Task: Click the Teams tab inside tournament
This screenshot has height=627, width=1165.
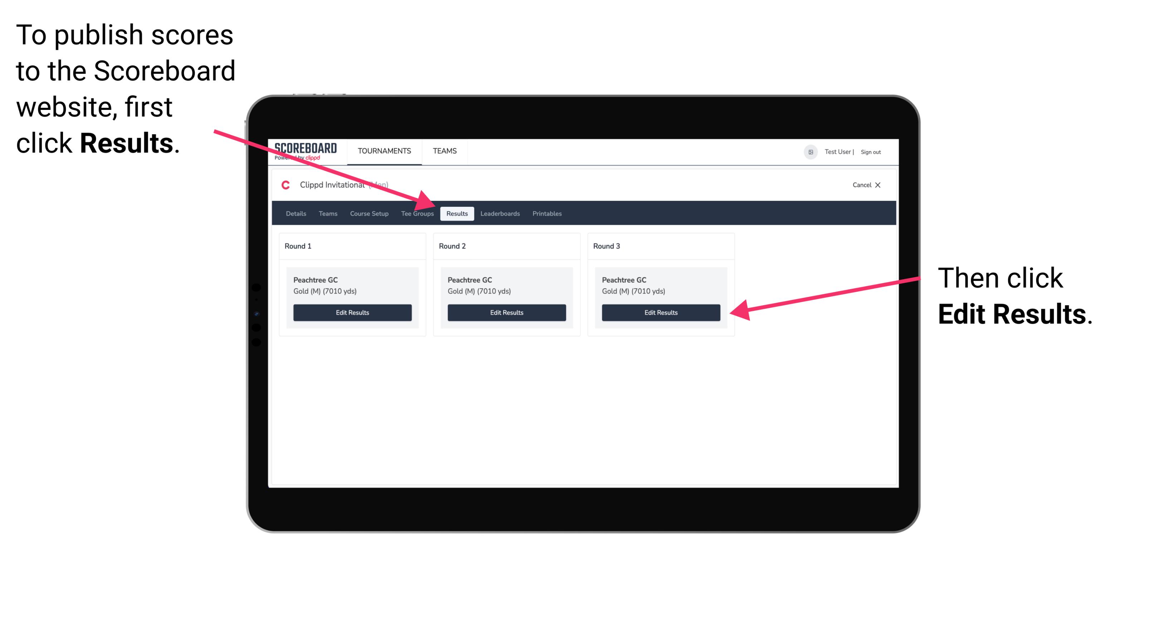Action: click(x=327, y=214)
